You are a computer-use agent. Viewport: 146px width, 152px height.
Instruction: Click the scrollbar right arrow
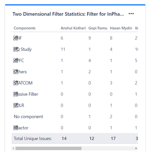point(136,148)
